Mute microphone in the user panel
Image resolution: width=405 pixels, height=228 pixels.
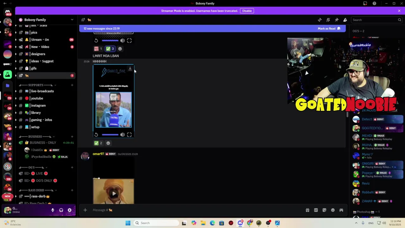[x=53, y=210]
